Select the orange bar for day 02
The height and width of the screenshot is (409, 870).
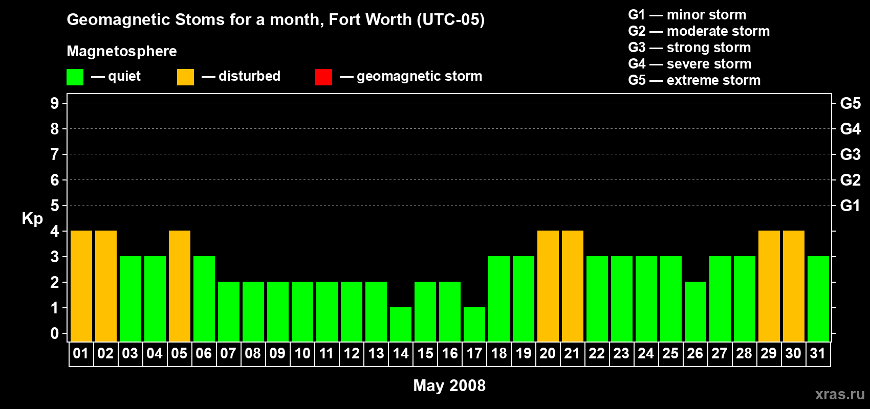click(x=106, y=286)
